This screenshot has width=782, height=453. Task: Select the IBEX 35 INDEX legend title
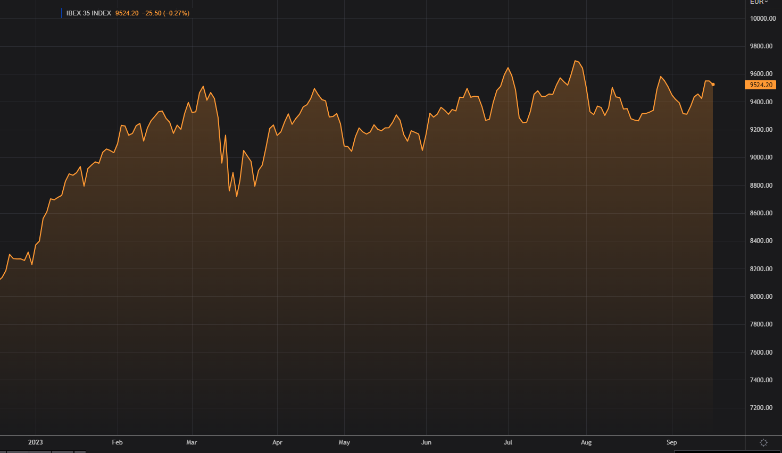tap(89, 13)
